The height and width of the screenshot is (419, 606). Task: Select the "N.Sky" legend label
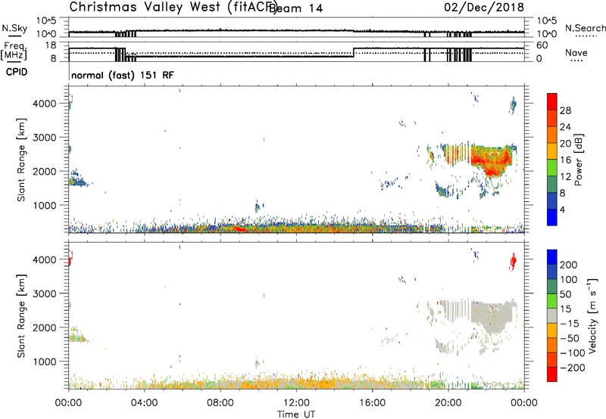point(14,28)
